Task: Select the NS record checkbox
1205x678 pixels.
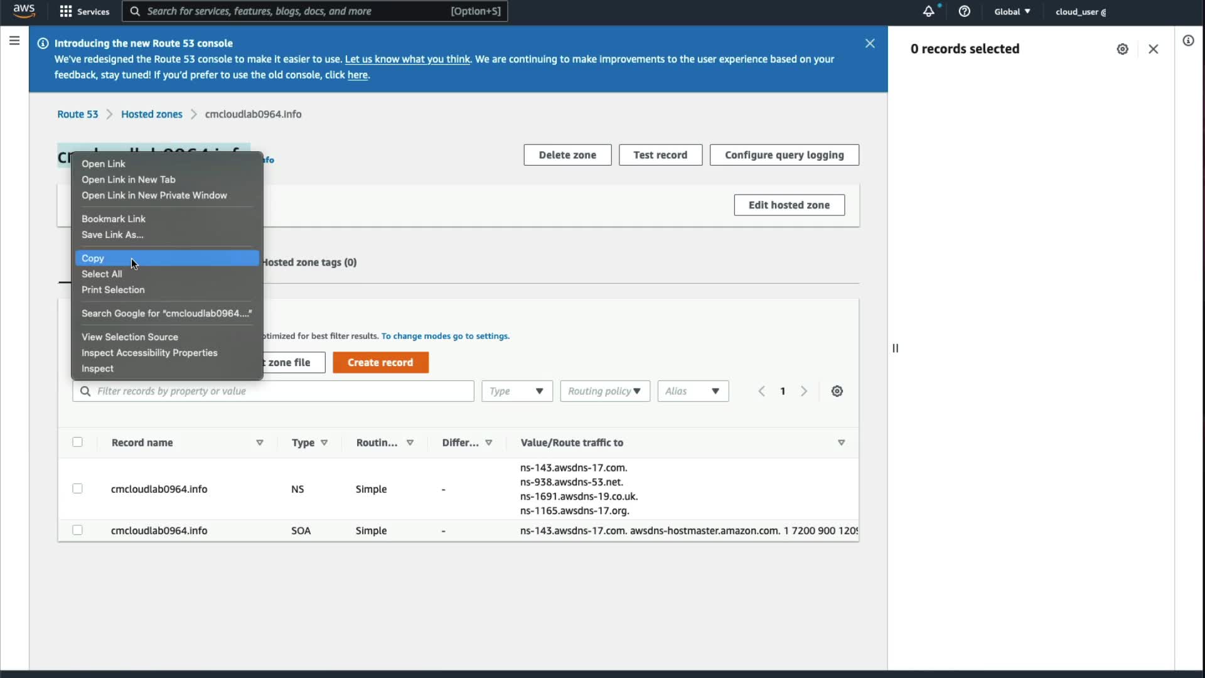Action: (77, 488)
